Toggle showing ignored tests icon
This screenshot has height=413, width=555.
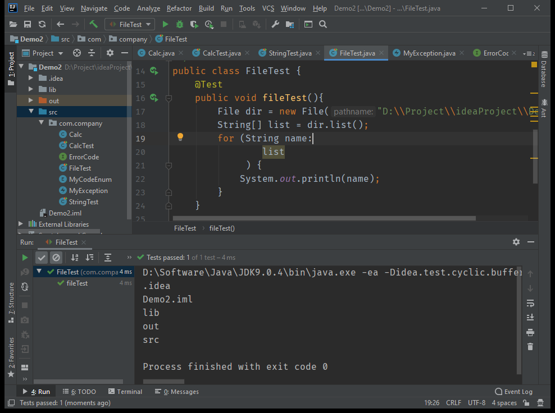[x=56, y=258]
